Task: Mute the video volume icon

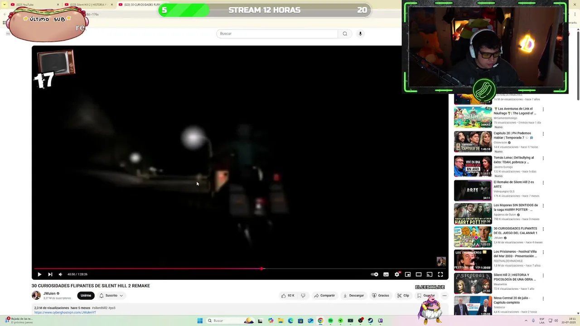Action: point(60,274)
